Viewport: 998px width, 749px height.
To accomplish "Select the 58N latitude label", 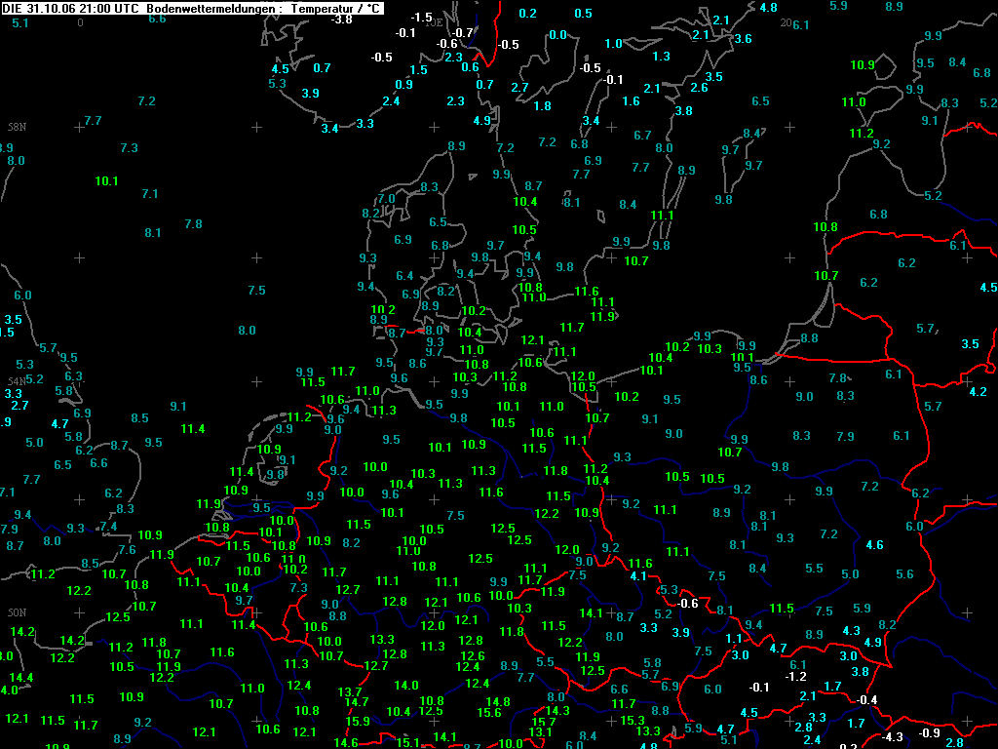I will point(18,127).
